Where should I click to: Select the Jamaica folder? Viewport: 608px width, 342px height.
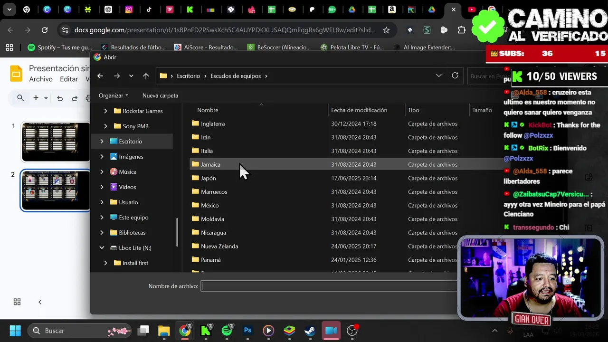pos(210,164)
